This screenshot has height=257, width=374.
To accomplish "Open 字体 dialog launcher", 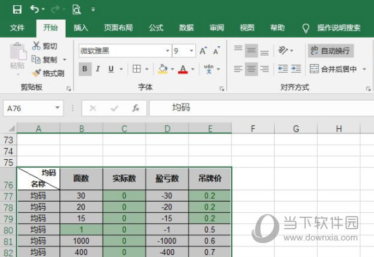I will tap(222, 89).
